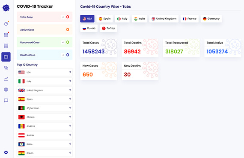Image resolution: width=244 pixels, height=158 pixels.
Task: Switch to the India tab
Action: point(140,19)
